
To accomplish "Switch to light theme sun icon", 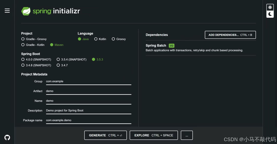I will (x=270, y=7).
